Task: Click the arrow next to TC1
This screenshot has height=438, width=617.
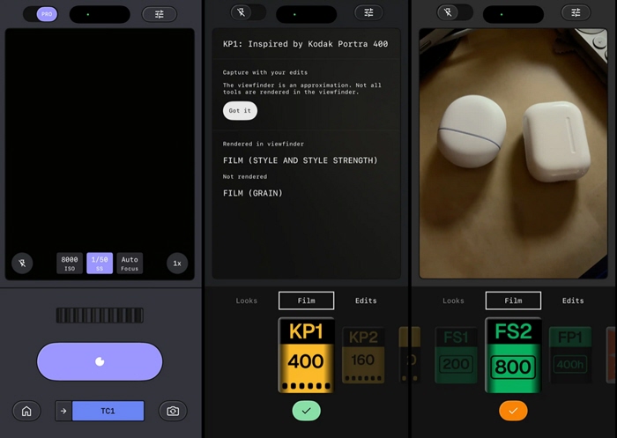Action: click(63, 411)
